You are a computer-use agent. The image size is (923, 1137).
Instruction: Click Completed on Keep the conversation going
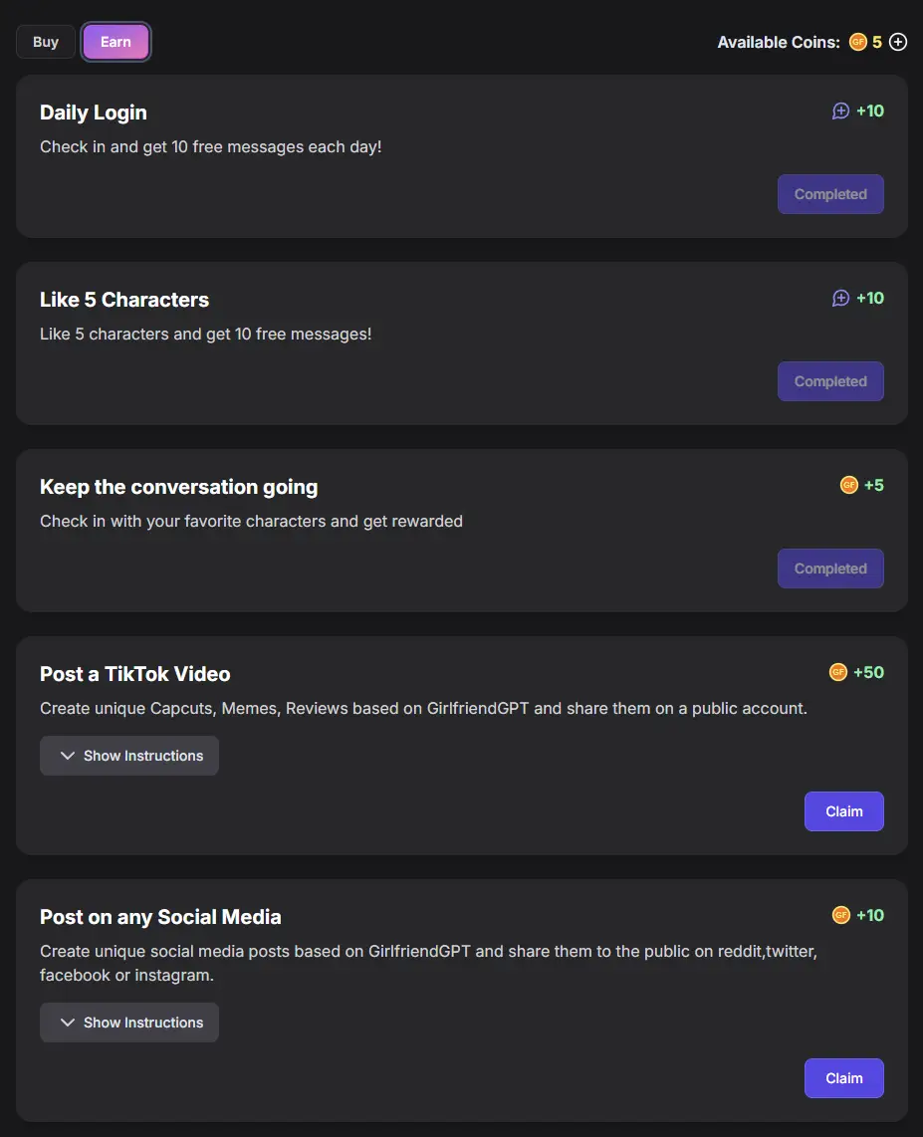coord(830,568)
